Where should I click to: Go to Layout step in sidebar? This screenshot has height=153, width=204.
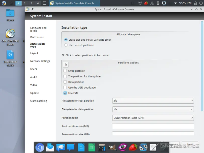pyautogui.click(x=34, y=53)
